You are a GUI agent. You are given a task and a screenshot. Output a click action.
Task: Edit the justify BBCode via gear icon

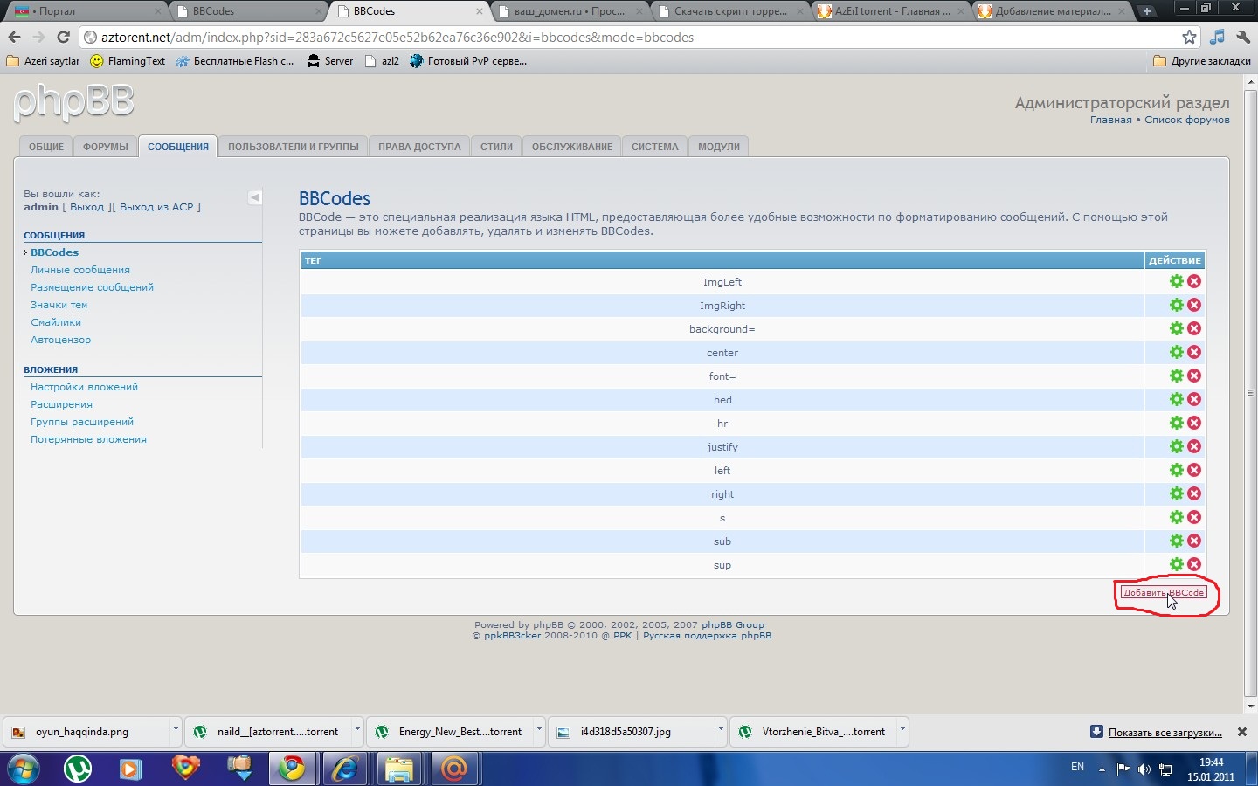1177,446
